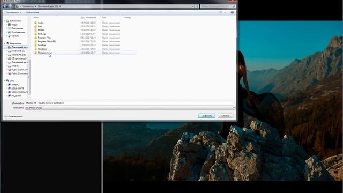
Task: Click the 'Program Files (x86)' name
Action: (x=47, y=41)
